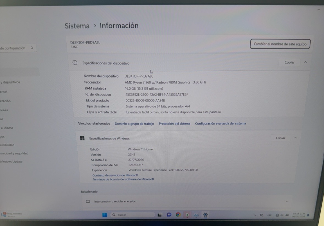Open Términos de licencia del software link
The height and width of the screenshot is (226, 324).
123,179
